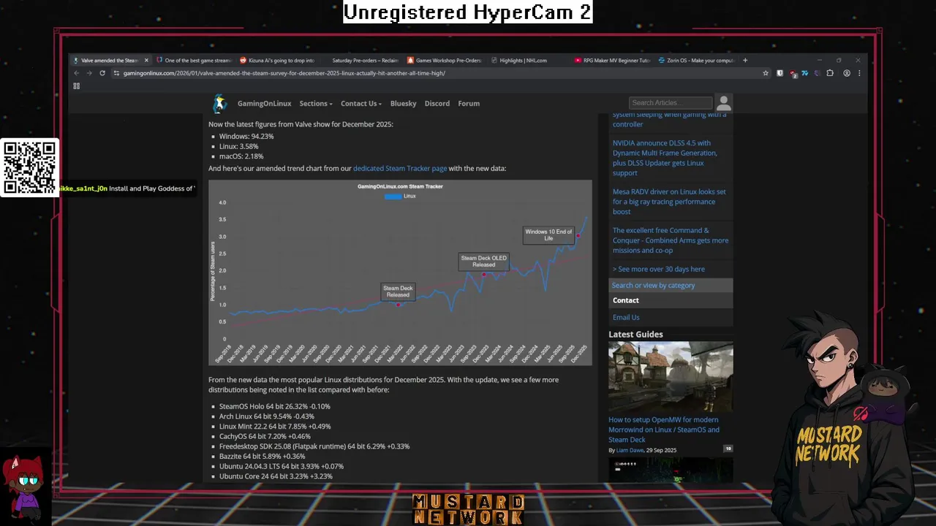Expand the Sections dropdown menu

click(315, 104)
